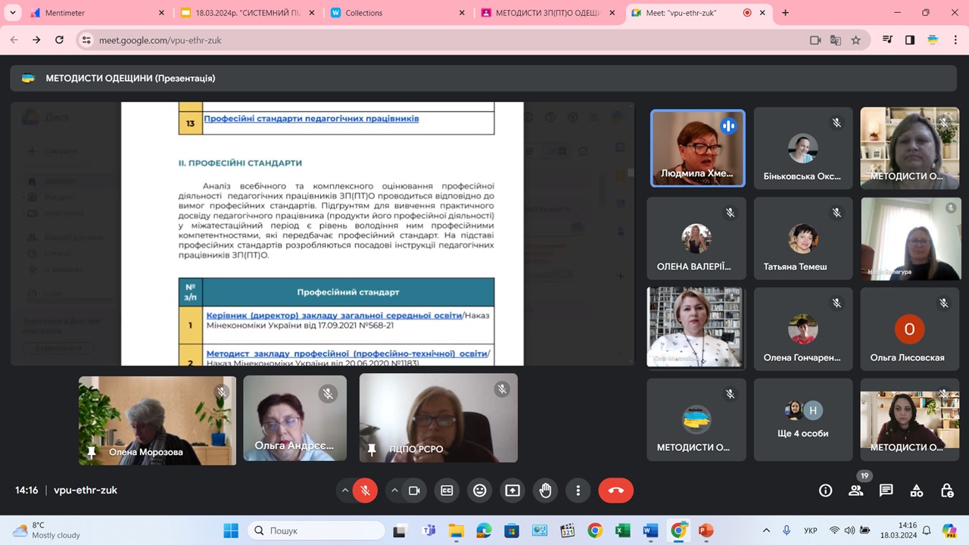This screenshot has width=969, height=545.
Task: Open the activities panel
Action: [916, 490]
